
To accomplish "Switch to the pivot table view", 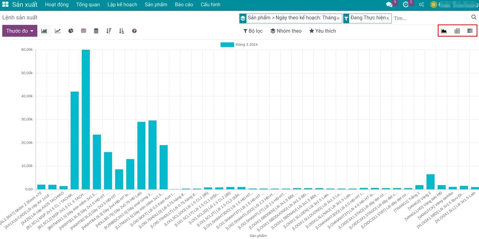I will tap(457, 31).
